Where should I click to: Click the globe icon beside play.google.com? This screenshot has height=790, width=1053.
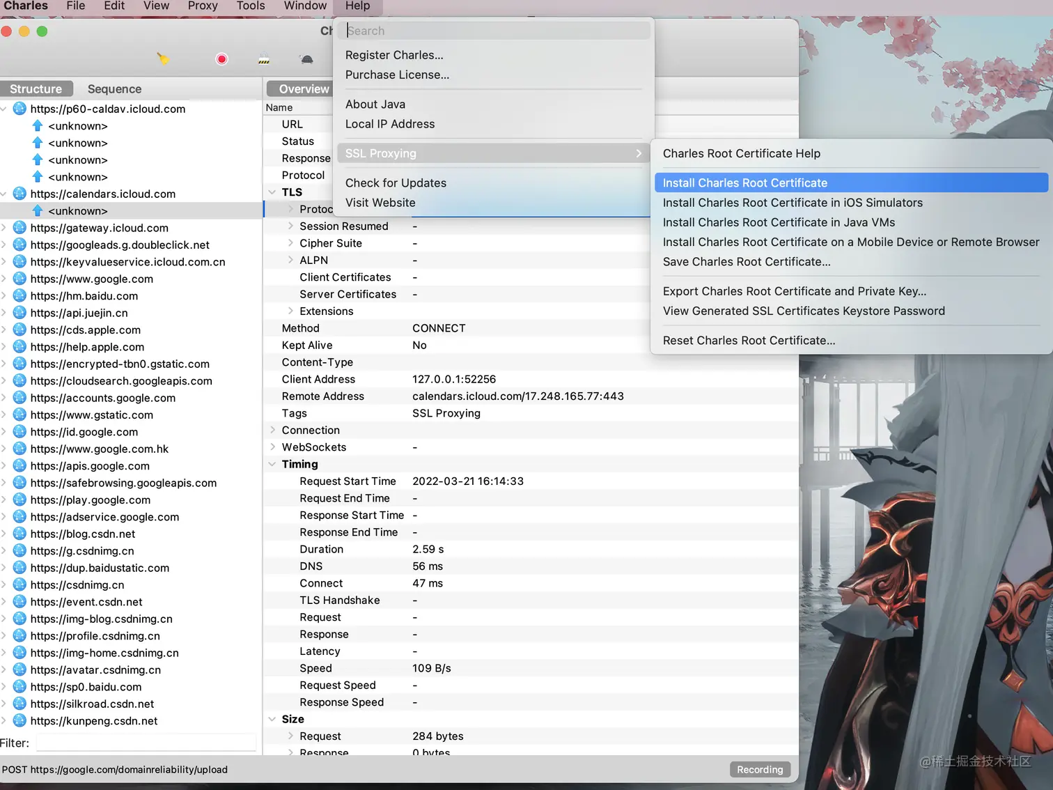[x=19, y=499]
